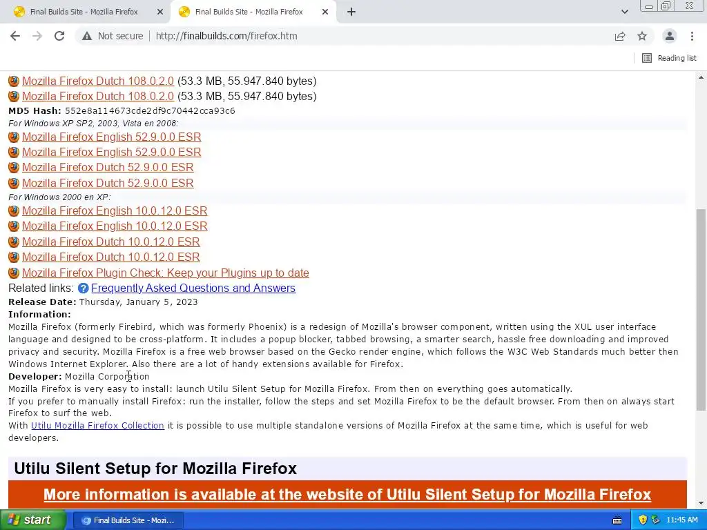The image size is (707, 530).
Task: Reload the finalbuilds.com page
Action: point(59,36)
